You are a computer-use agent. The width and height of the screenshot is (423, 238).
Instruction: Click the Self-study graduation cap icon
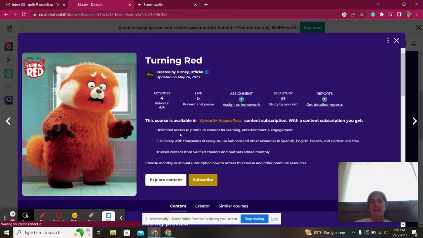click(283, 99)
